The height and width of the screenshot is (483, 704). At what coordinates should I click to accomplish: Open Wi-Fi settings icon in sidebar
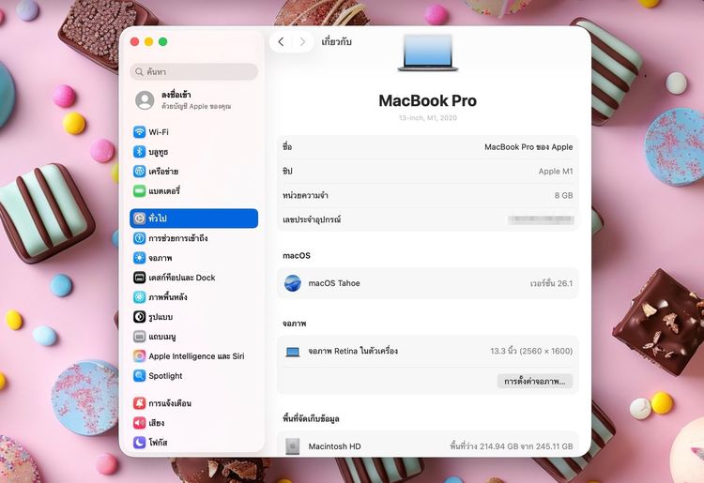[140, 132]
